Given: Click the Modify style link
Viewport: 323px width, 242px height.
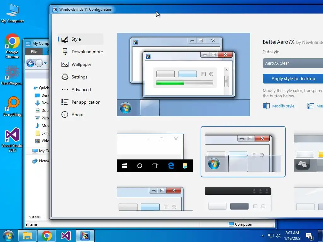Looking at the screenshot, I should [283, 106].
